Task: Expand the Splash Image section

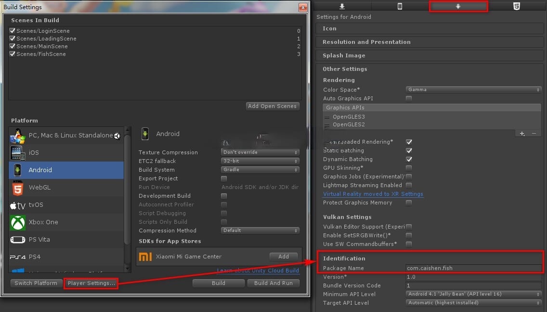Action: [x=430, y=55]
